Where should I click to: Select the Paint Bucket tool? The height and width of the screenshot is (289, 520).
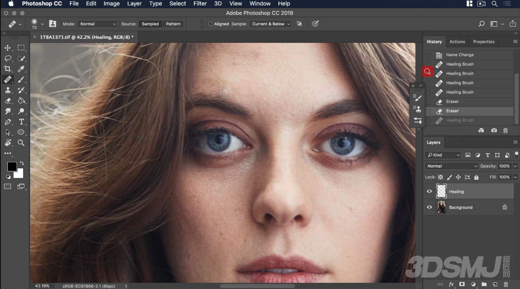click(x=21, y=100)
